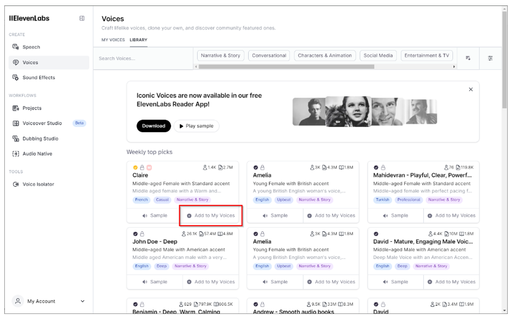Viewport: 512px width, 319px height.
Task: Filter by Characters & Animation category
Action: tap(325, 56)
